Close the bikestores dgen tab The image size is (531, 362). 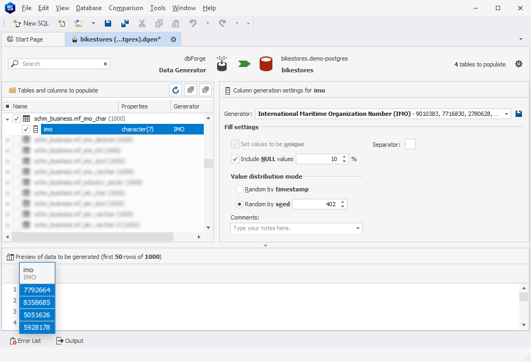173,39
